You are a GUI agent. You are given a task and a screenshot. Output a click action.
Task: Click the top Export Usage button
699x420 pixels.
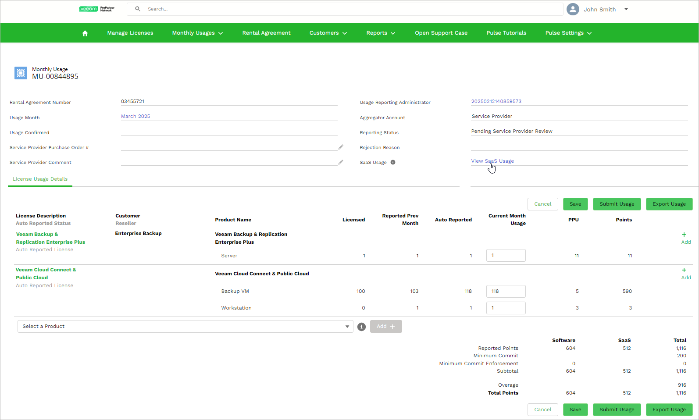click(x=669, y=204)
